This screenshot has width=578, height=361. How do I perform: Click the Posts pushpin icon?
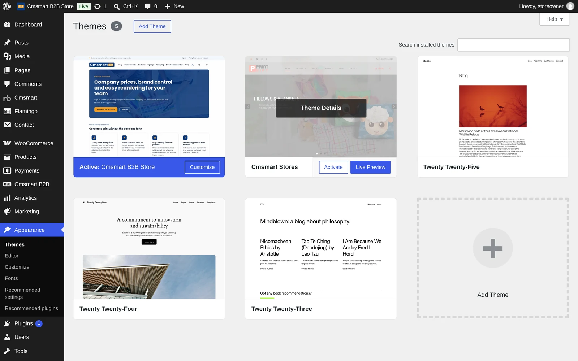[7, 43]
